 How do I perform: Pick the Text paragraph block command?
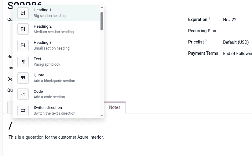tap(56, 62)
